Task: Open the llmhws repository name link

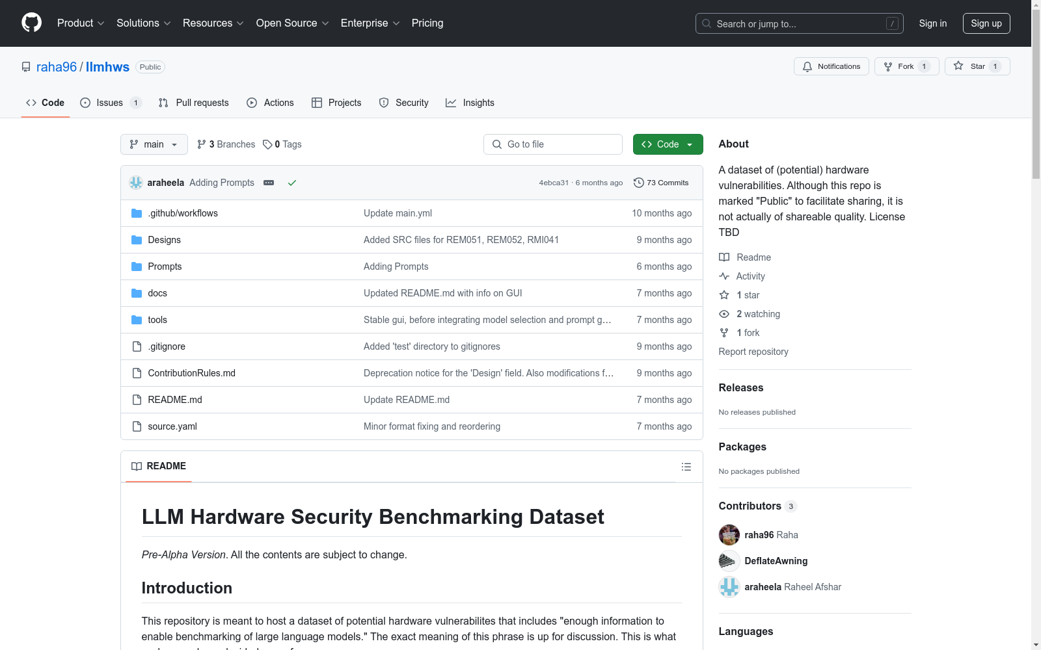Action: click(107, 67)
